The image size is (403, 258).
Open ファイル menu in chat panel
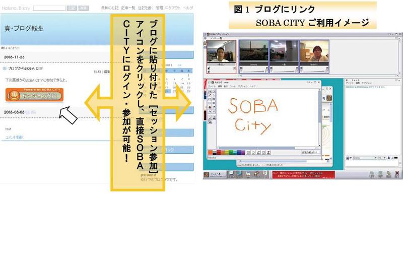[x=350, y=83]
